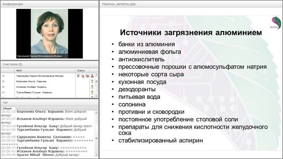The image size is (283, 159).
Task: Click the bullet 'противни и сковородки'
Action: [151, 112]
